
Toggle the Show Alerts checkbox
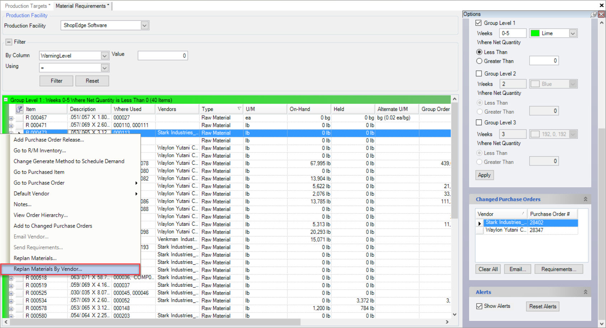[479, 306]
